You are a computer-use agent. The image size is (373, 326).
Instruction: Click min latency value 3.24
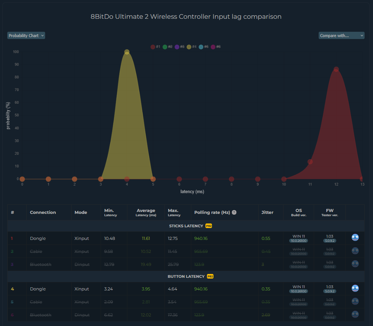coord(109,289)
